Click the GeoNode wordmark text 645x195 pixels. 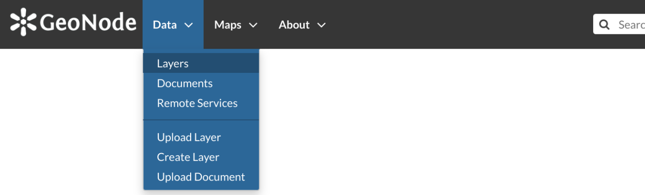89,22
